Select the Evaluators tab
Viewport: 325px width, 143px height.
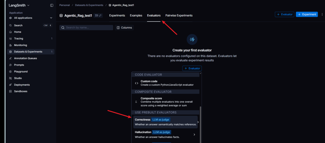click(154, 16)
